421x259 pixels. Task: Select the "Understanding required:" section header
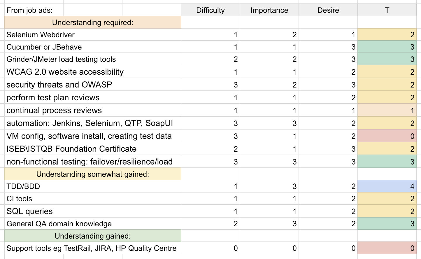92,22
